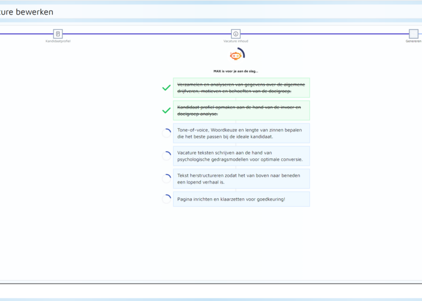The height and width of the screenshot is (301, 422).
Task: Click the 'Tone-of-voice, Woordkeuze' task card
Action: click(241, 133)
